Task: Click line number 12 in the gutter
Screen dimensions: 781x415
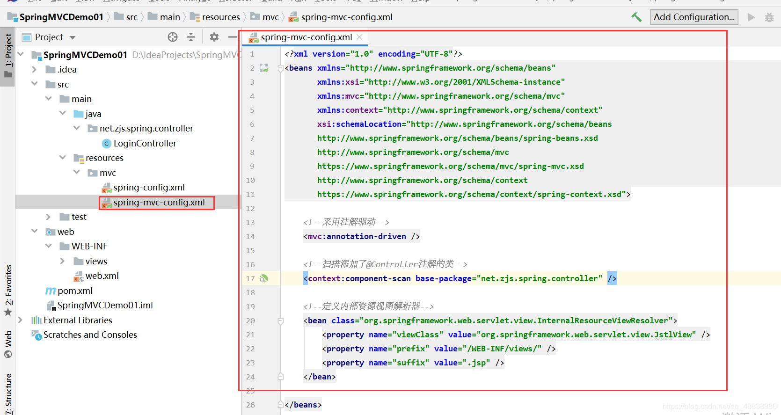Action: (x=250, y=208)
